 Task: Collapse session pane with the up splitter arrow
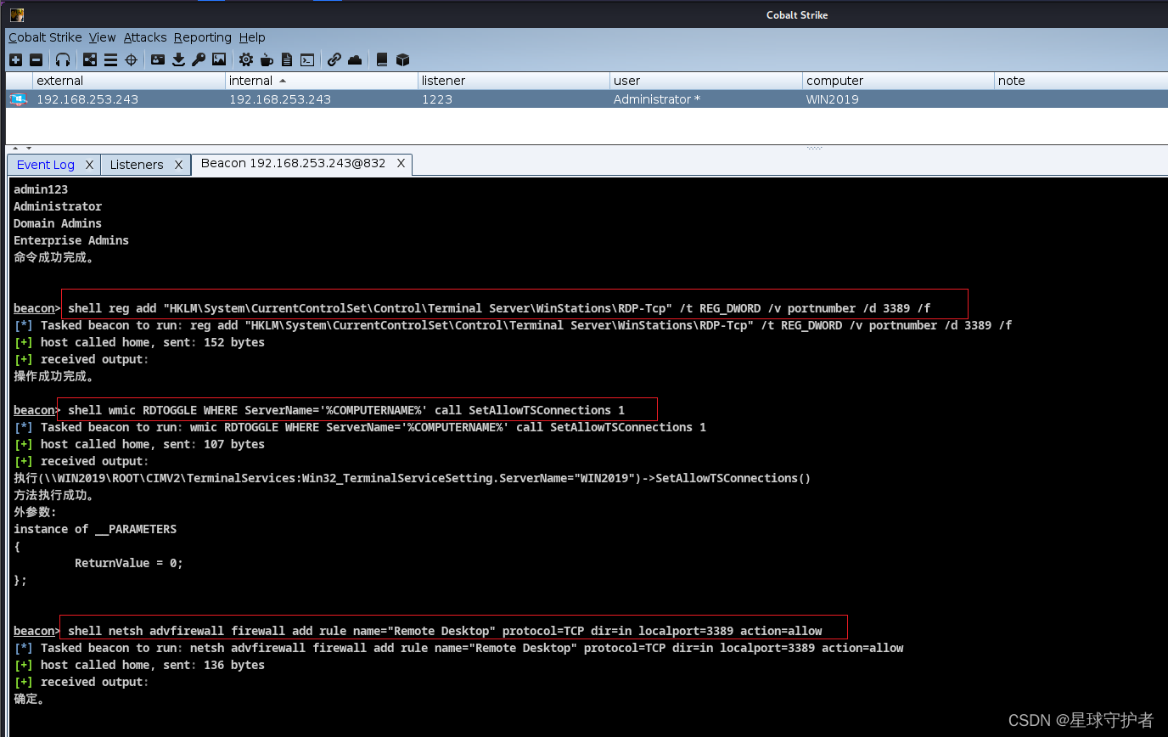pyautogui.click(x=14, y=149)
